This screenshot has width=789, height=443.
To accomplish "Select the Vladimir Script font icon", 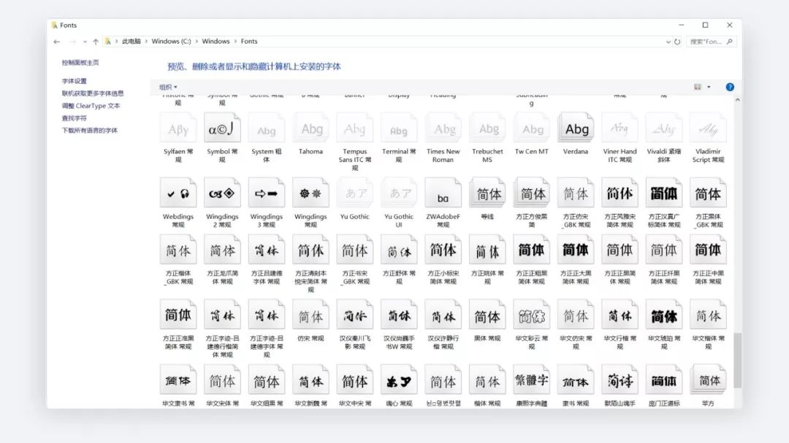I will click(x=708, y=128).
